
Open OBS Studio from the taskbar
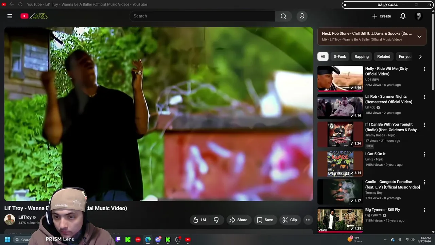click(178, 240)
